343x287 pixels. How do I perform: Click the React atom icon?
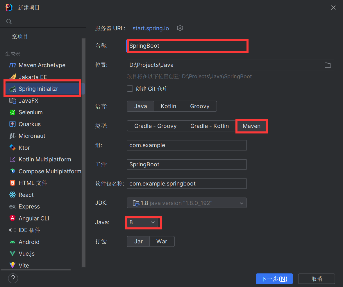[x=12, y=195]
